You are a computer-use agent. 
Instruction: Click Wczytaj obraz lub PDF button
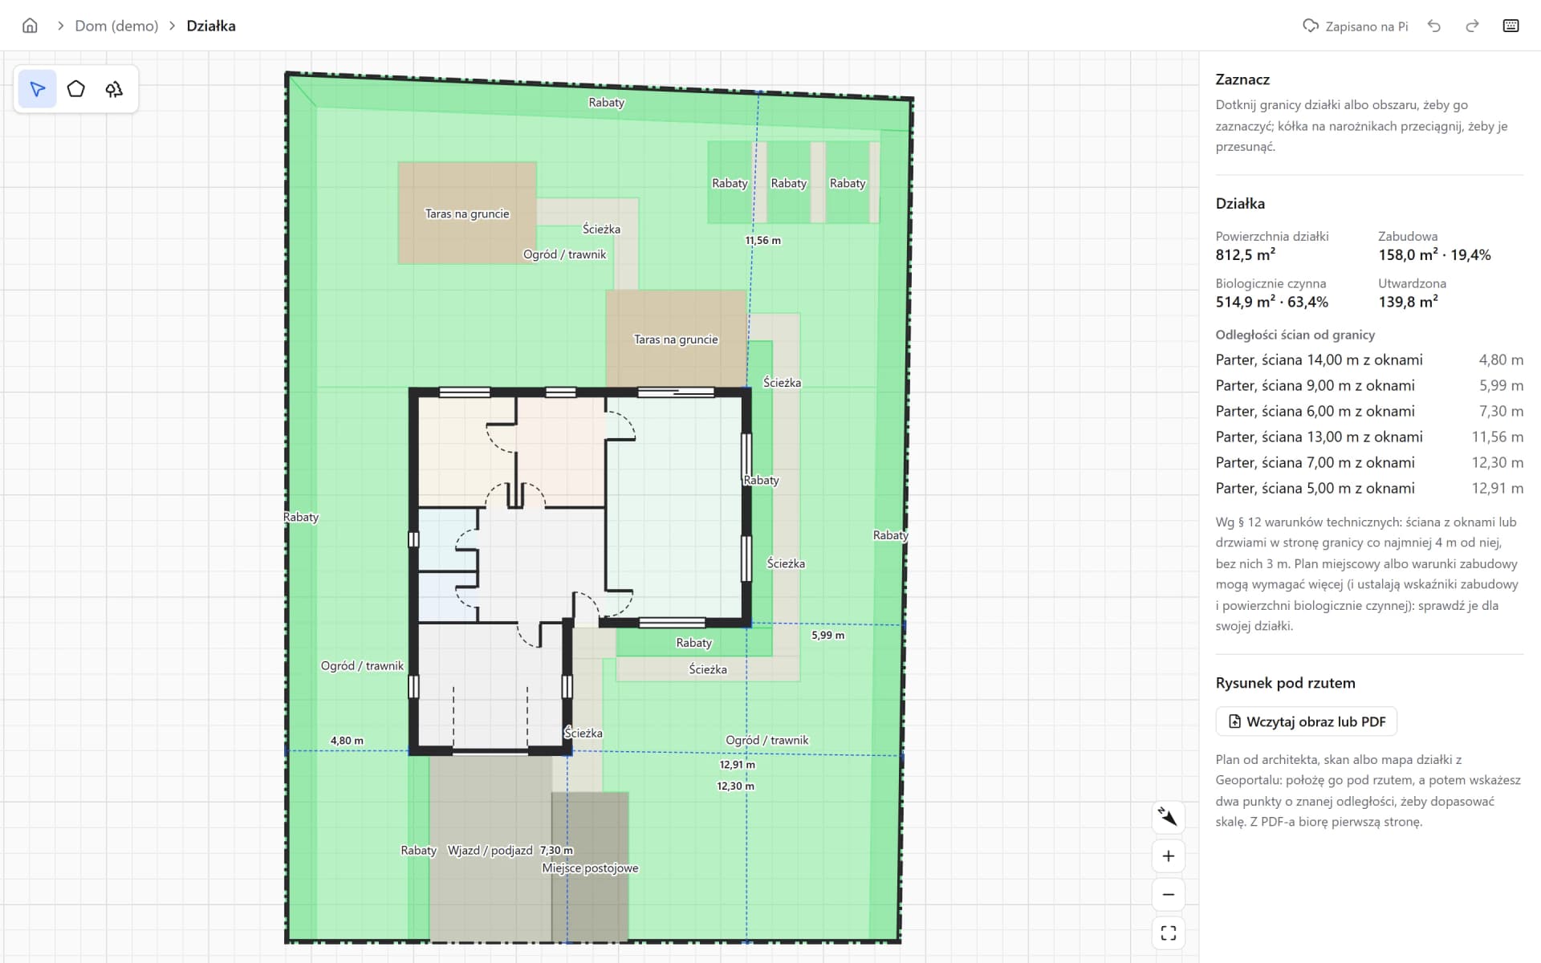click(x=1307, y=721)
